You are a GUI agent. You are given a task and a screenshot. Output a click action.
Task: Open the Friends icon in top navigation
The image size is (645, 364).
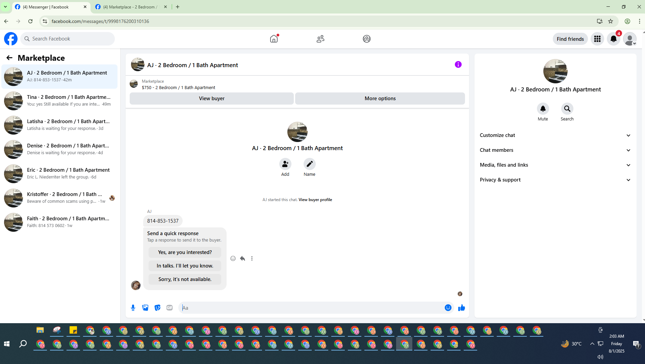[320, 39]
